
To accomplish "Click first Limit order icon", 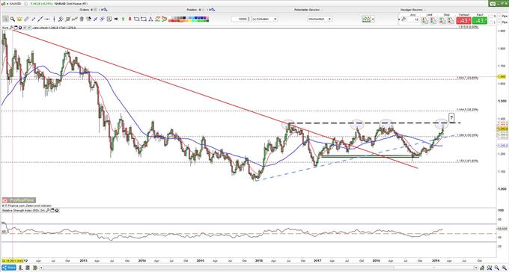I will click(x=424, y=20).
